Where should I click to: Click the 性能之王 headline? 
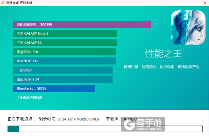(163, 54)
